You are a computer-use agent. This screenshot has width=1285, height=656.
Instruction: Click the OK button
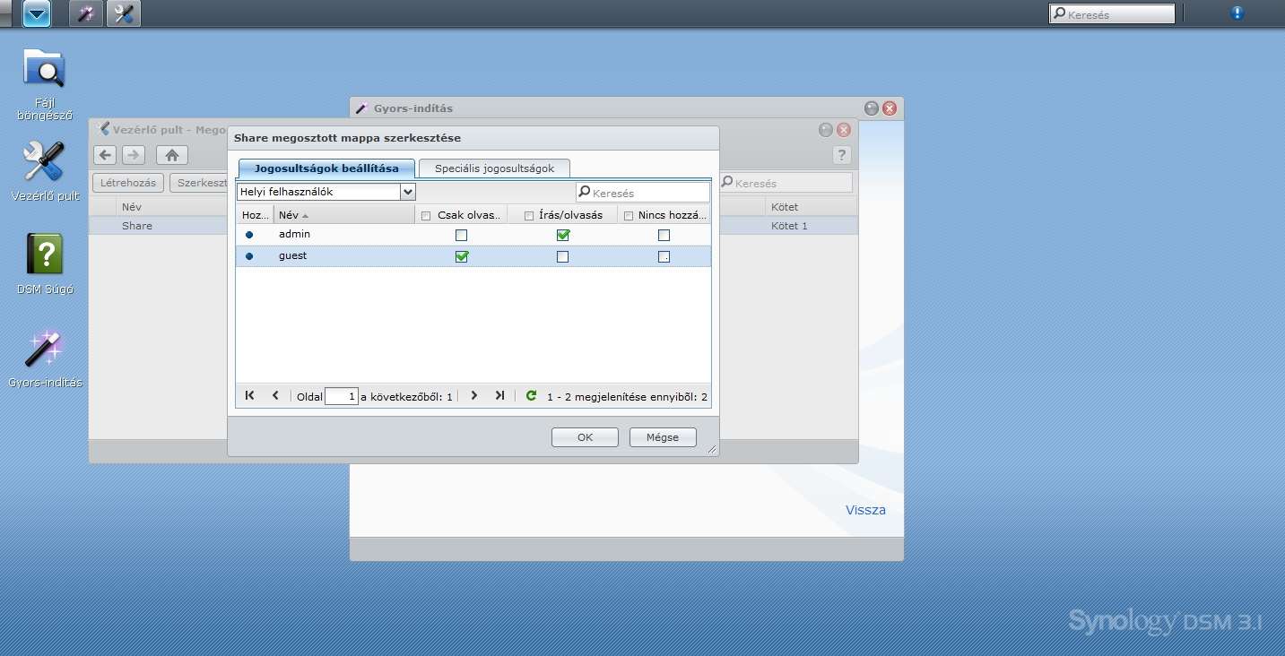point(585,437)
